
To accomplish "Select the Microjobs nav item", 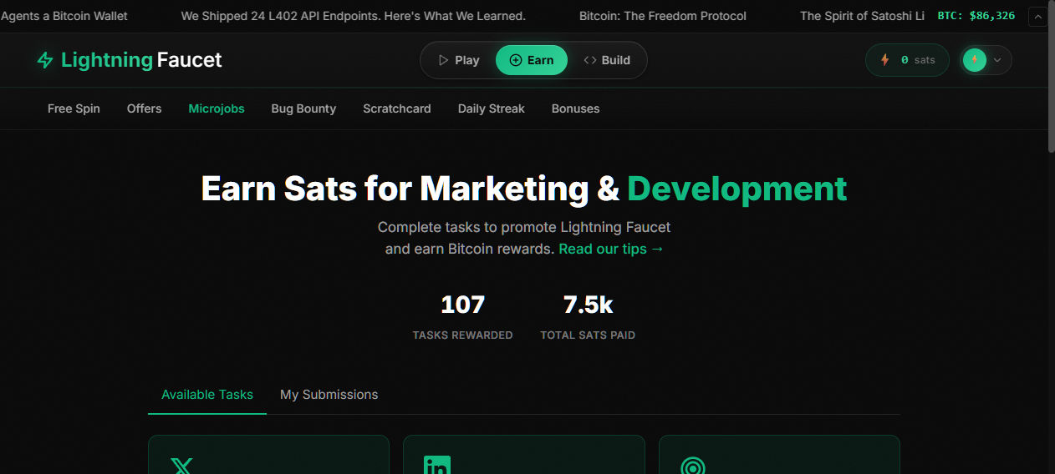I will [217, 108].
